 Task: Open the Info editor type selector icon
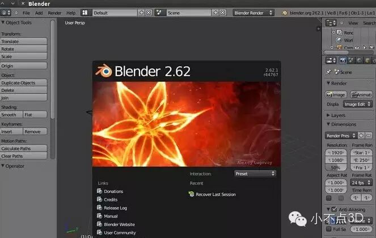click(6, 12)
